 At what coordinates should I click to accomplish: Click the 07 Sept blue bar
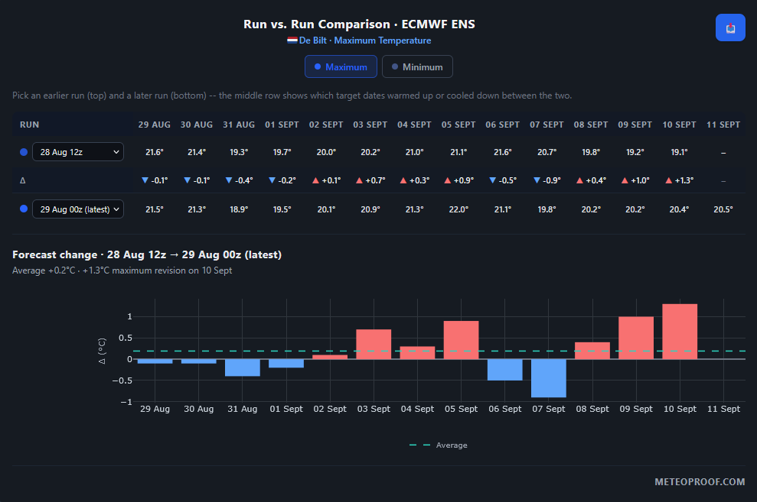[x=549, y=378]
